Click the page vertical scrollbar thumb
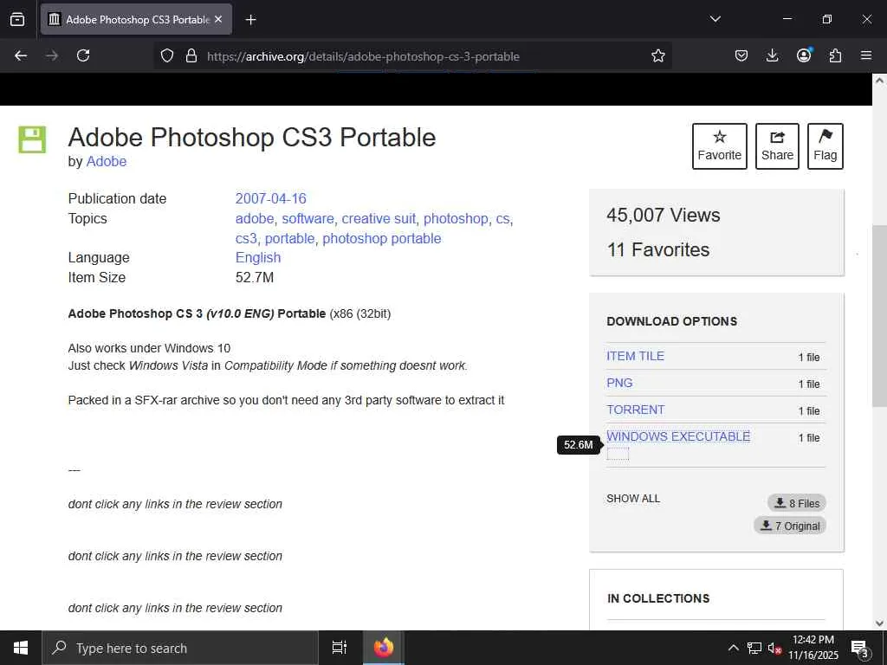Viewport: 887px width, 665px height. coord(879,315)
